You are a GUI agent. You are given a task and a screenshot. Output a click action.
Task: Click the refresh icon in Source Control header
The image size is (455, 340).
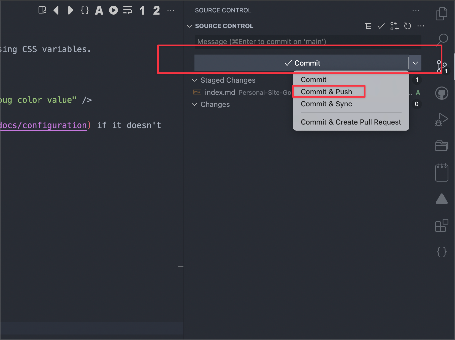point(407,26)
